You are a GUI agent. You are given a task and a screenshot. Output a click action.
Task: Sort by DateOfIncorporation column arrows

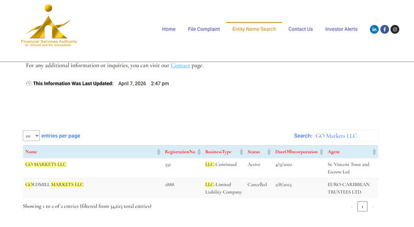321,152
